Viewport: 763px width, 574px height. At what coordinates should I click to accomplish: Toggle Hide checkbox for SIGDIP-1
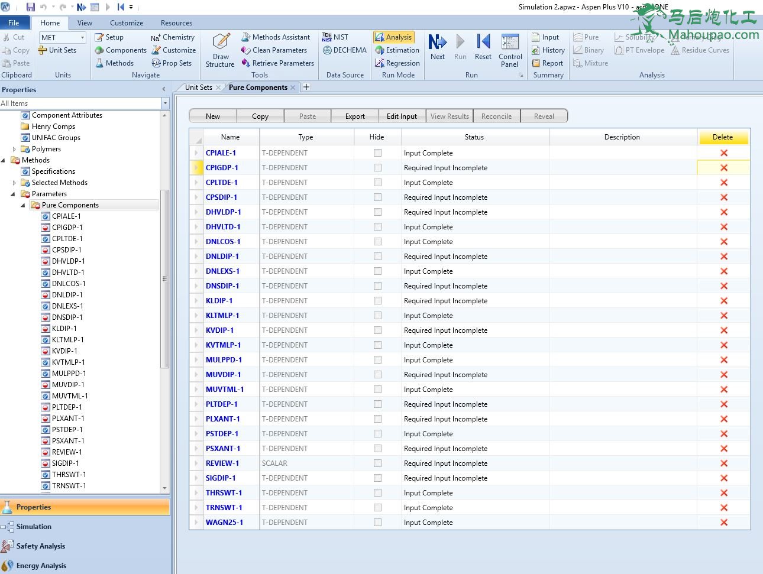(x=377, y=478)
